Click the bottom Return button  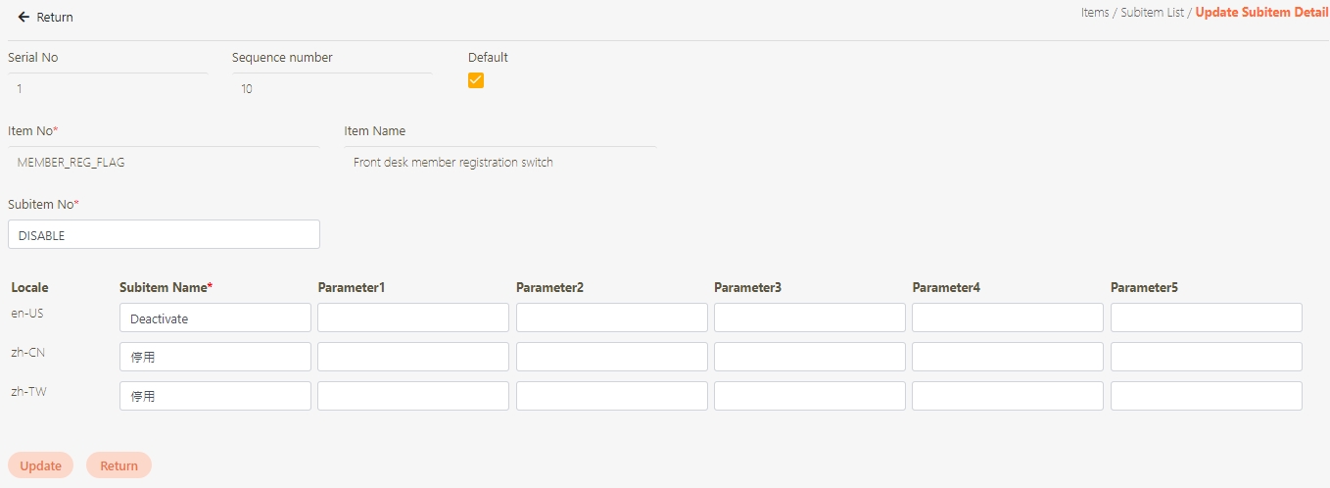pos(119,465)
